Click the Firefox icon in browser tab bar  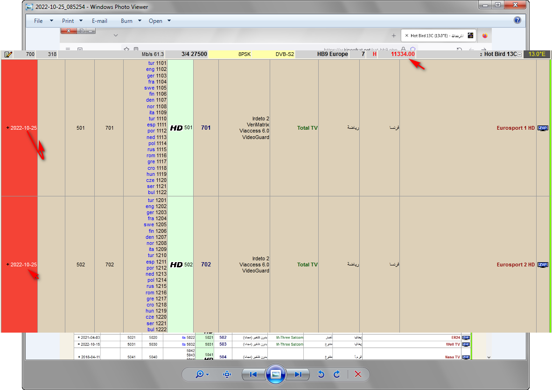(485, 35)
